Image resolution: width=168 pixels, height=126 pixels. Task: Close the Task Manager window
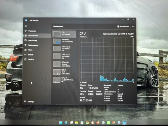133,19
